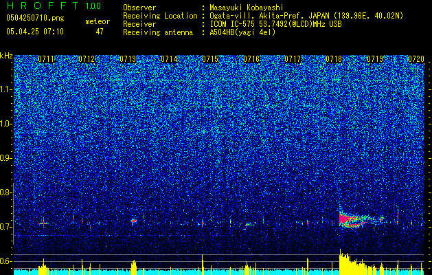This screenshot has width=432, height=275.
Task: Click the cross-shaped echo near 0711
Action: click(x=43, y=223)
